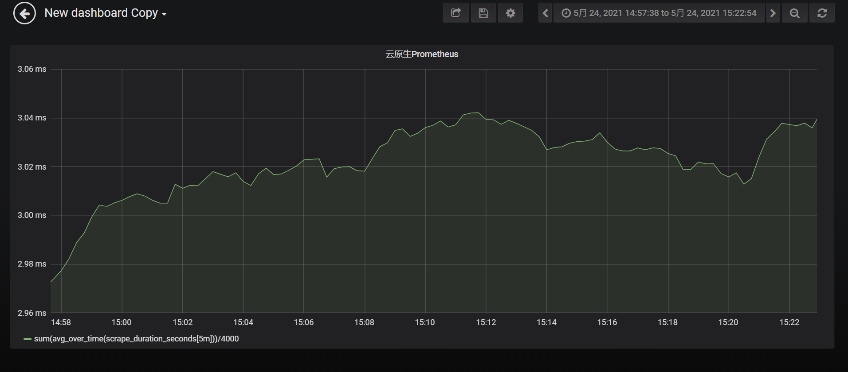Click the 2.98 ms y-axis label
Image resolution: width=848 pixels, height=372 pixels.
(32, 264)
